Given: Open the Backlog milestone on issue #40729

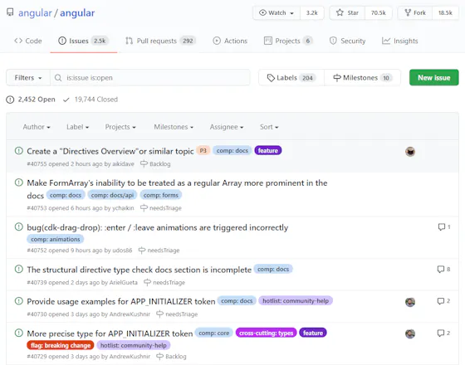Looking at the screenshot, I should click(171, 357).
